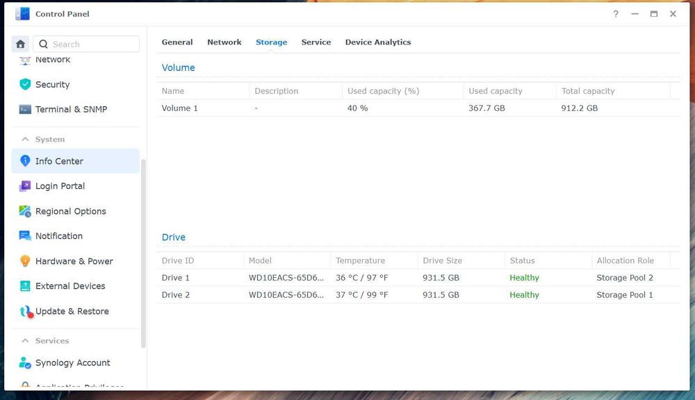This screenshot has height=400, width=695.
Task: Open the Device Analytics tab
Action: tap(378, 42)
